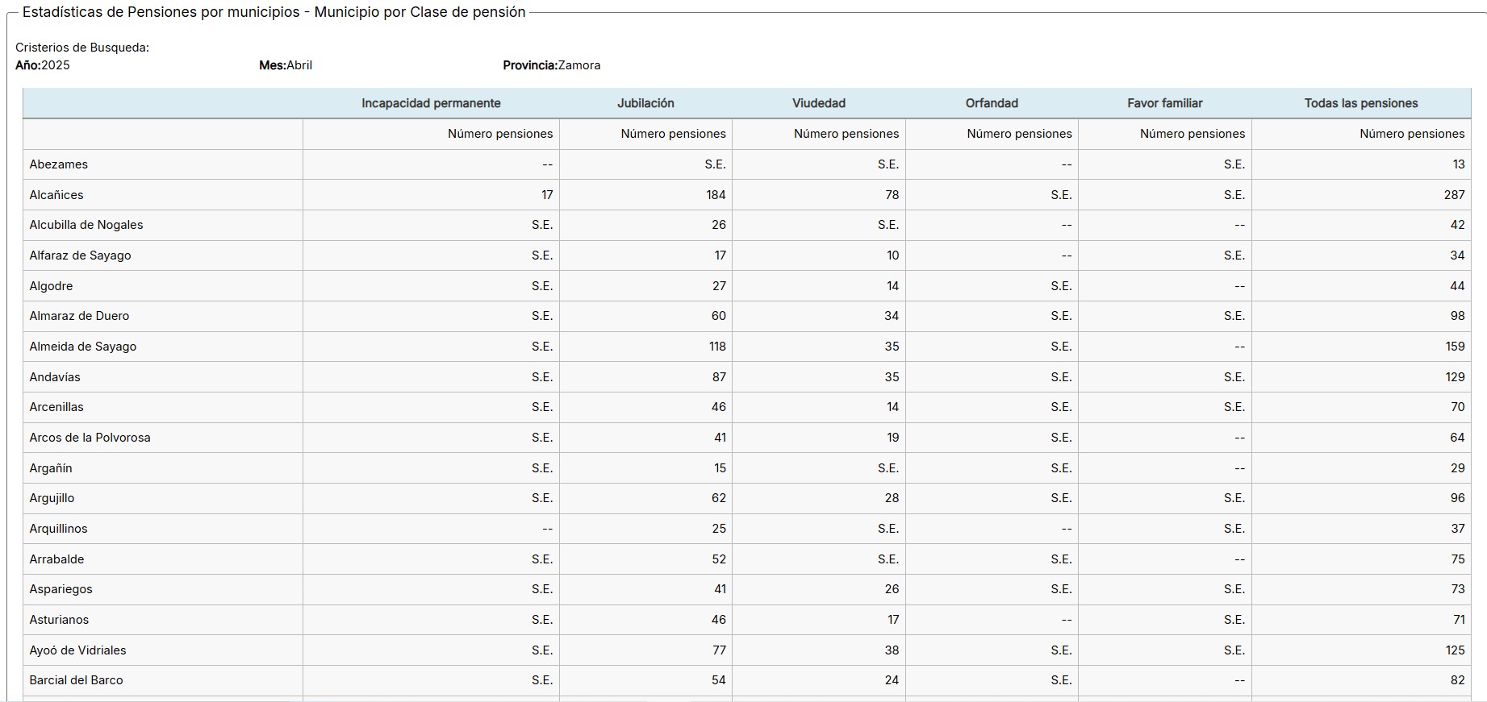Viewport: 1487px width, 702px height.
Task: Select Alcañices Viudedad value 78
Action: 891,195
